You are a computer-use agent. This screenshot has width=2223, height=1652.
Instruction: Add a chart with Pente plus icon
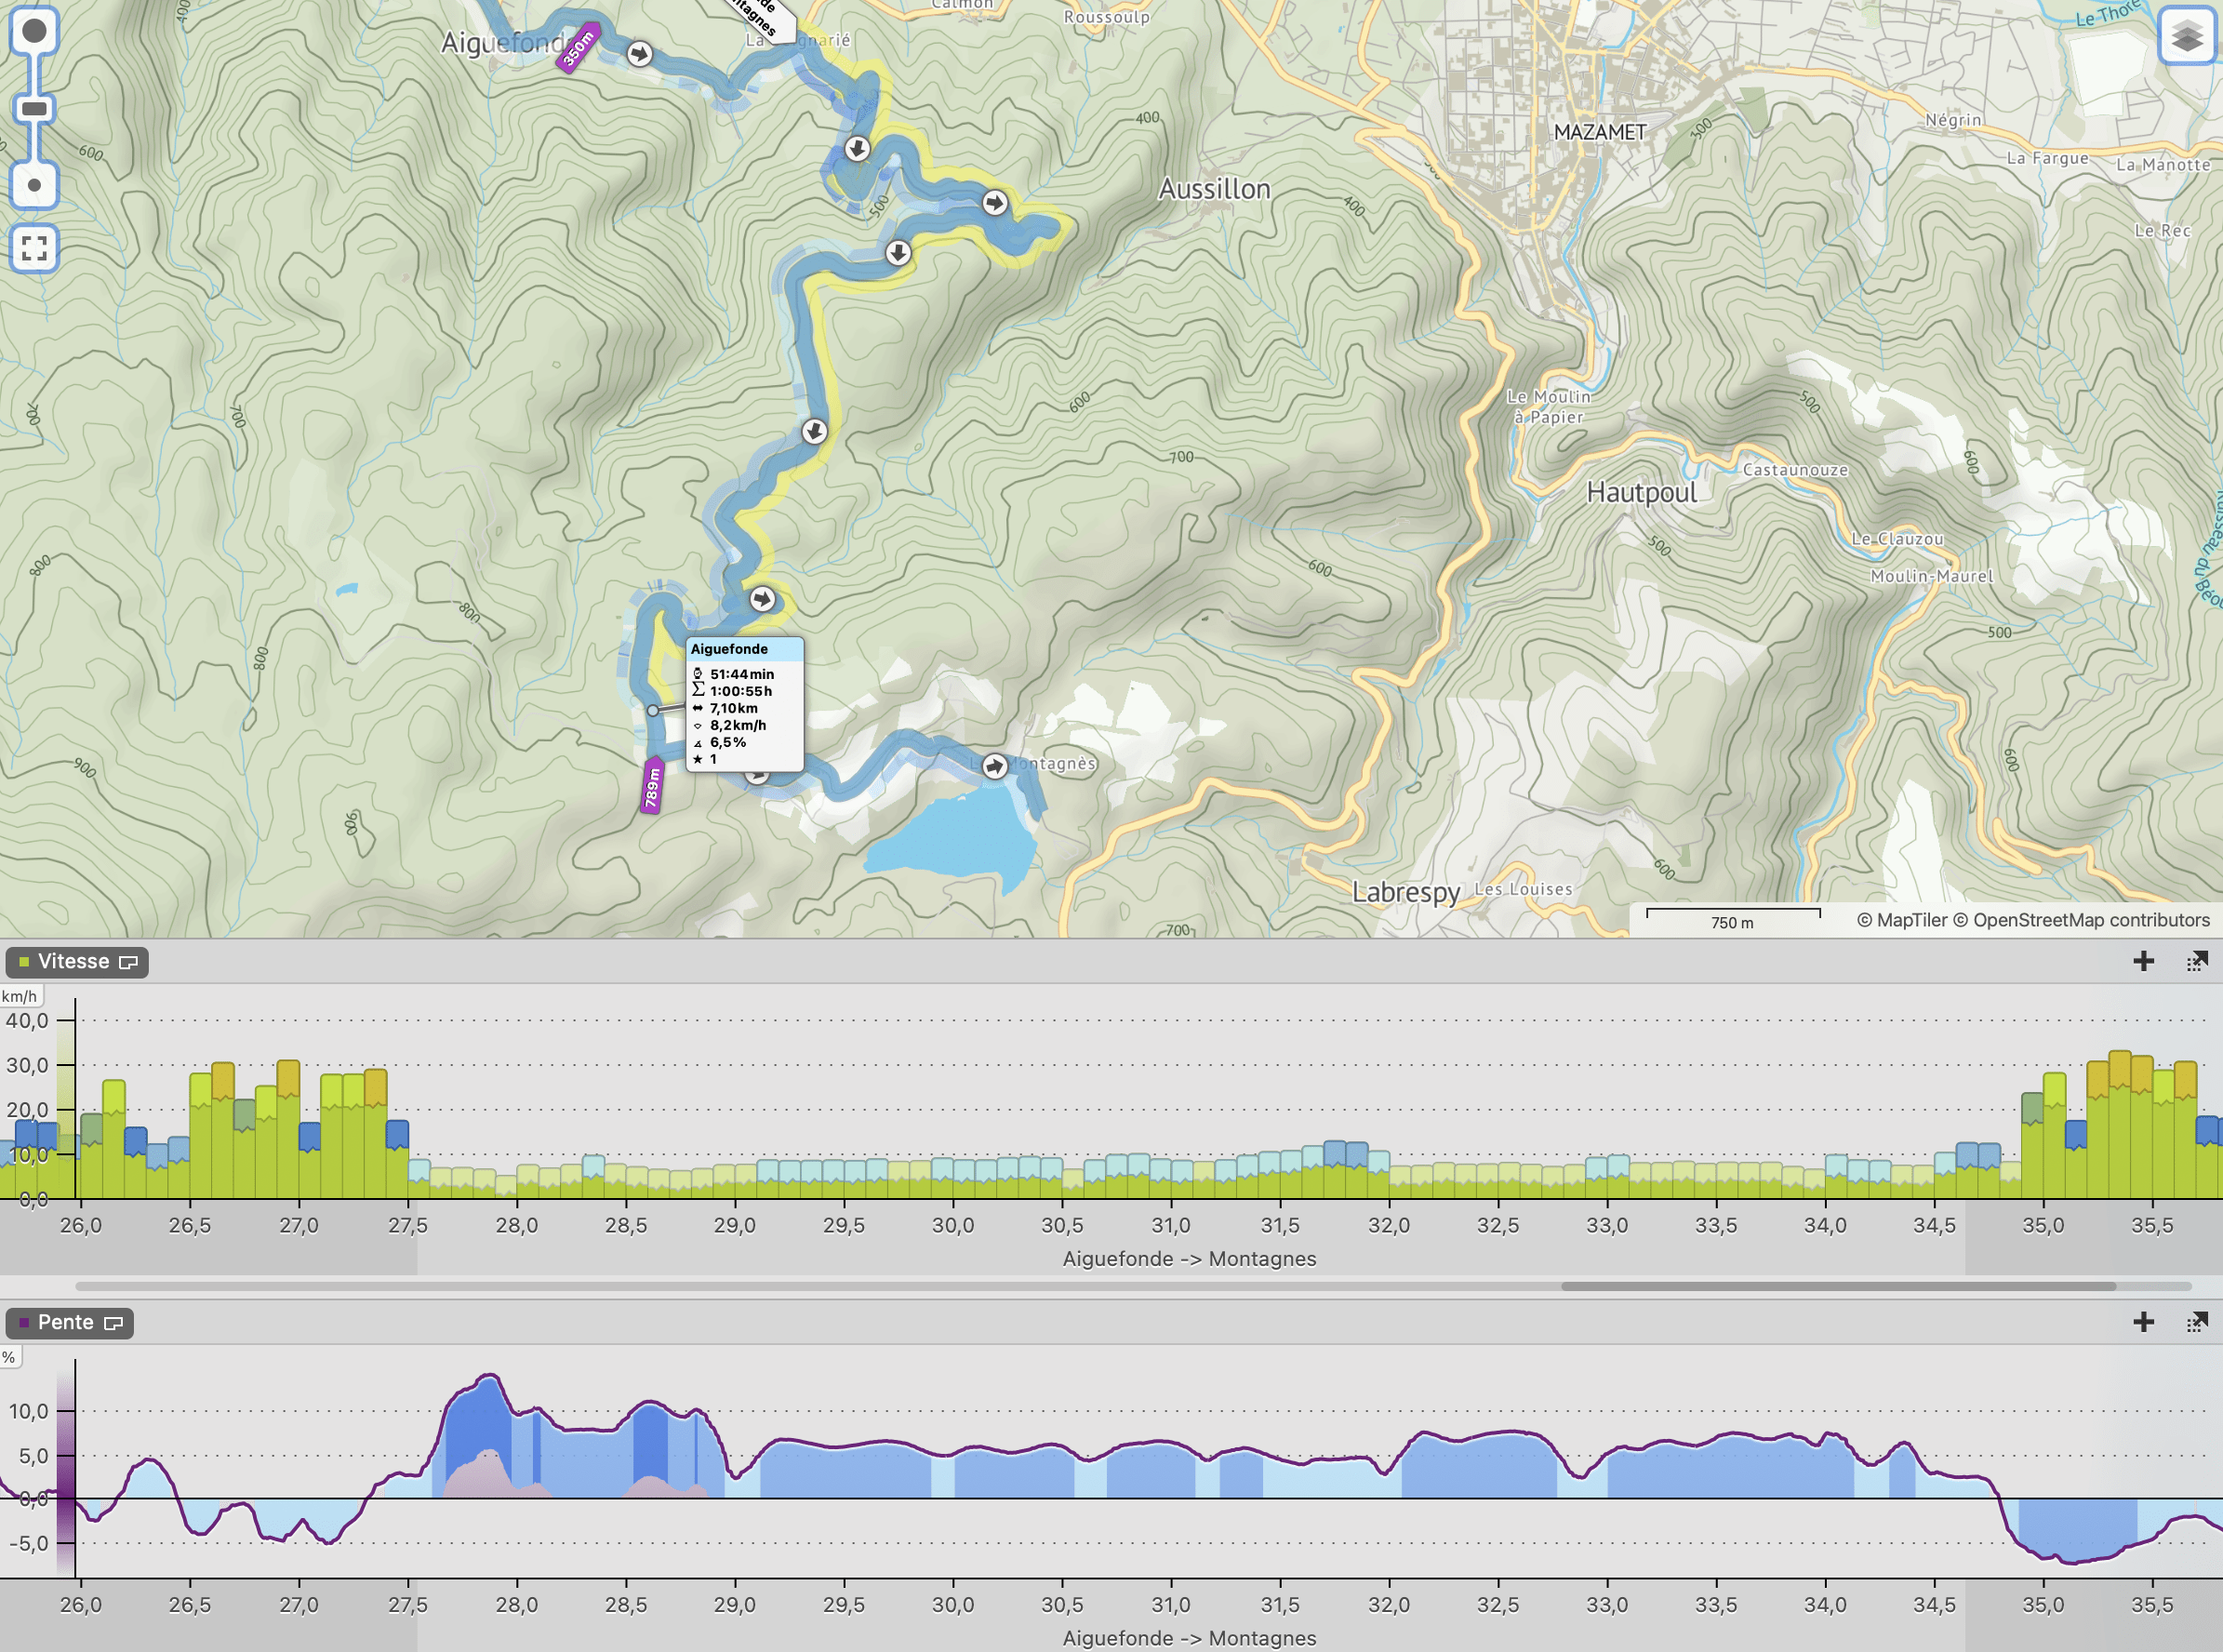tap(2143, 1322)
